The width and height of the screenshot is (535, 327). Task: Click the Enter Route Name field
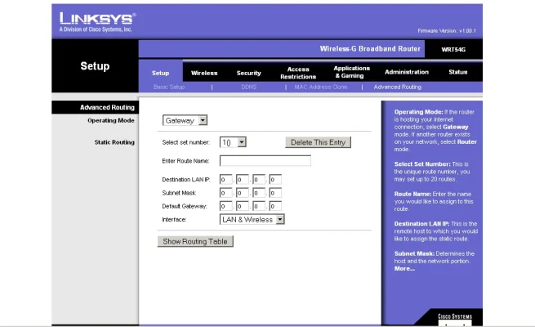pos(265,161)
